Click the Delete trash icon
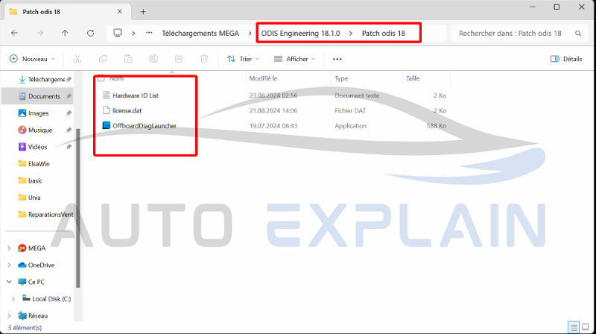This screenshot has height=334, width=596. click(x=204, y=59)
